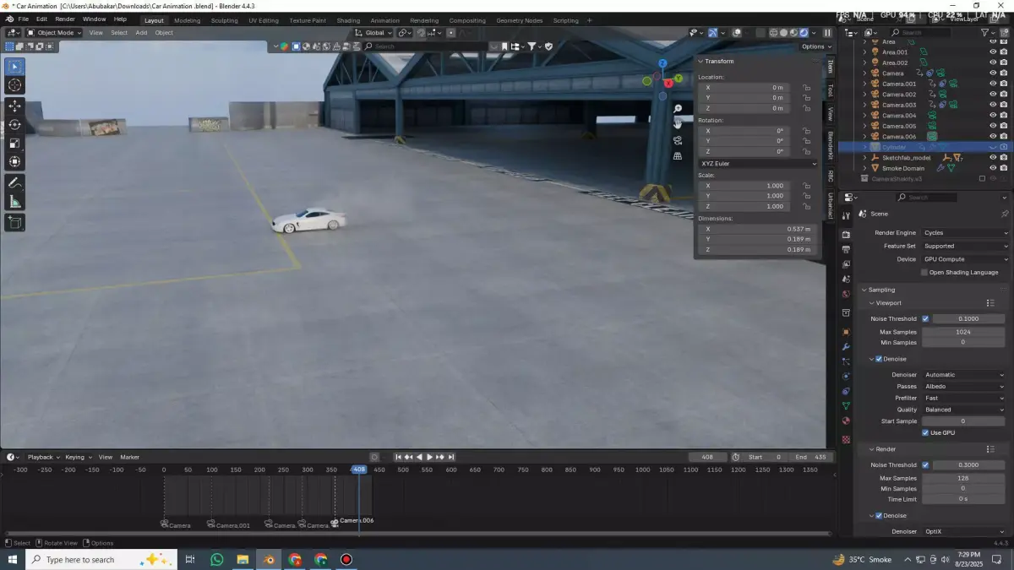Open the viewport Options popover

click(815, 46)
